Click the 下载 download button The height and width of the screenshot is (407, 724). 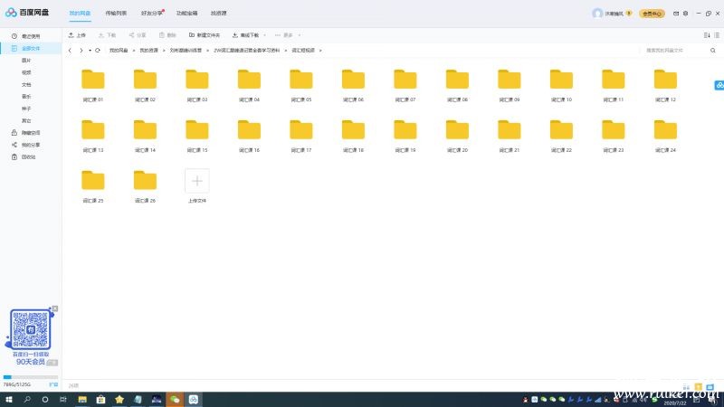click(107, 35)
